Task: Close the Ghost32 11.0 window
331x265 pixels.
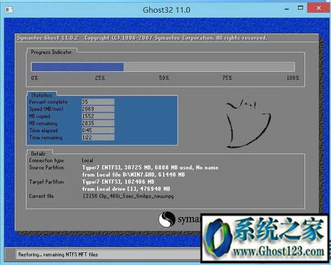Action: pyautogui.click(x=318, y=8)
